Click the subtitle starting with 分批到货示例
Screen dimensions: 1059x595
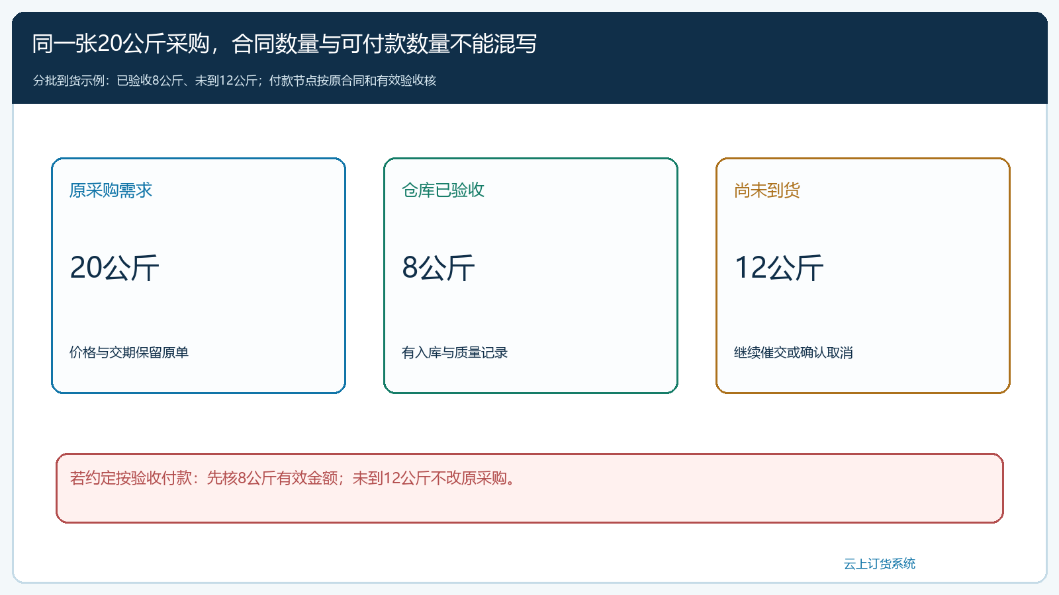coord(234,81)
